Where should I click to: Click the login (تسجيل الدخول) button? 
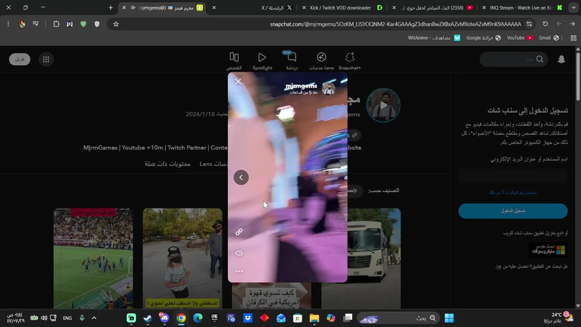(x=513, y=211)
